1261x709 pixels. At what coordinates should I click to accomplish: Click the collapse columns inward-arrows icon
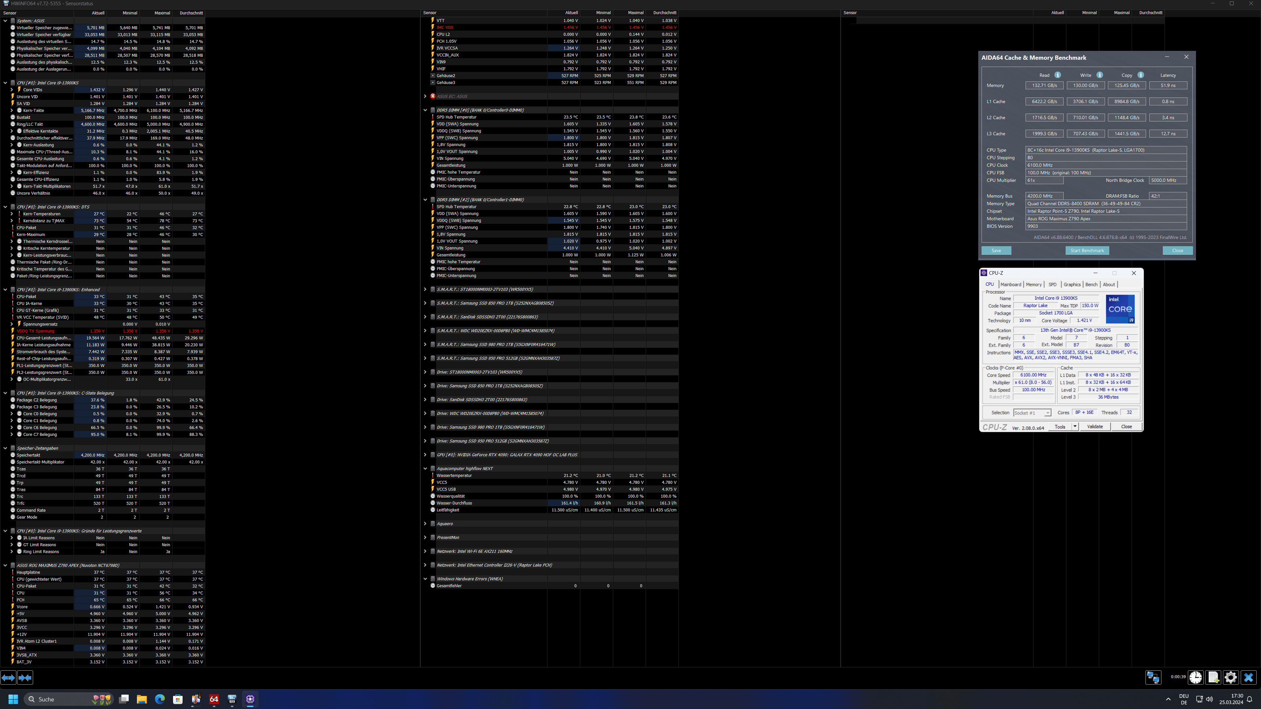[x=25, y=678]
